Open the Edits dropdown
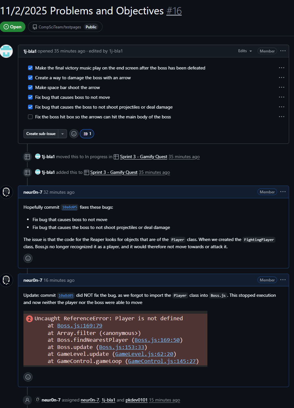This screenshot has width=294, height=408. 245,51
